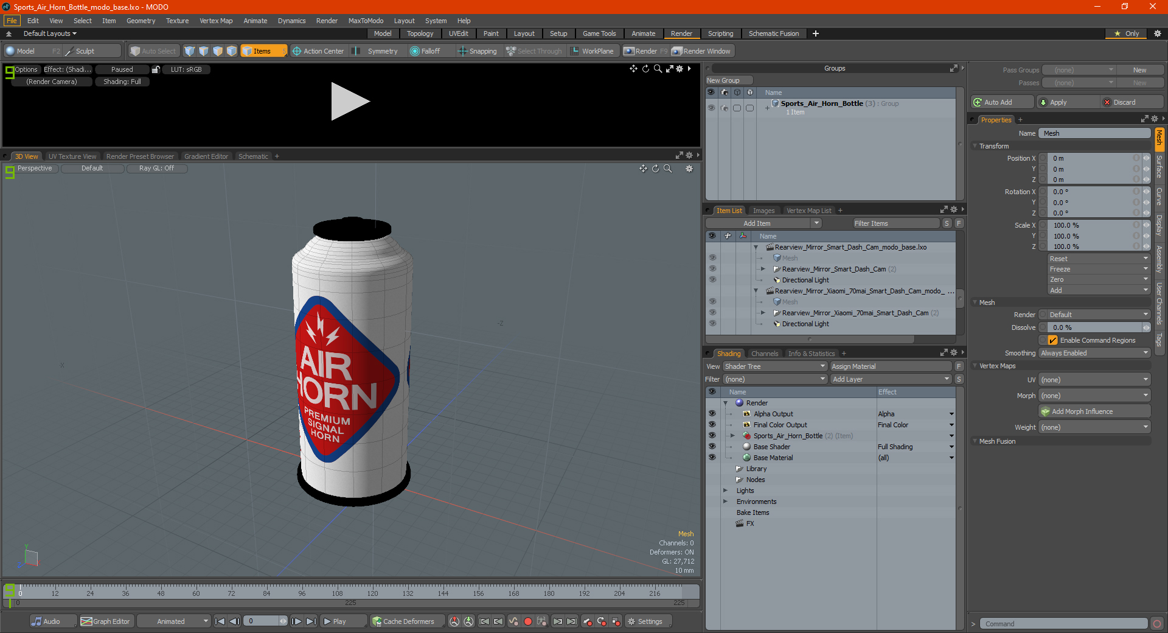Open Add Item dropdown
Screen dimensions: 1168x633
(764, 223)
